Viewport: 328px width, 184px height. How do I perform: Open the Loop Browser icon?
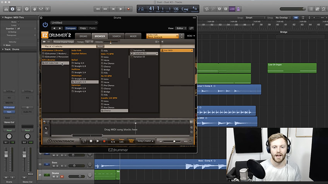coord(324,9)
